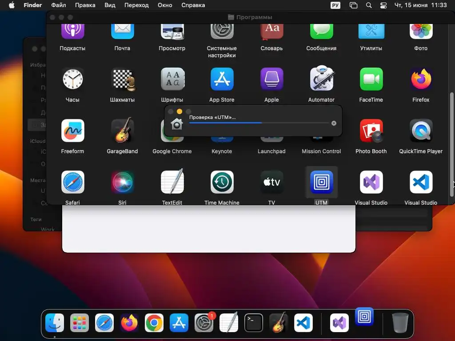Select the Clock (Часы) app icon

[x=72, y=79]
